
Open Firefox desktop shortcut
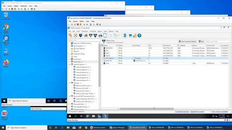pyautogui.click(x=6, y=64)
